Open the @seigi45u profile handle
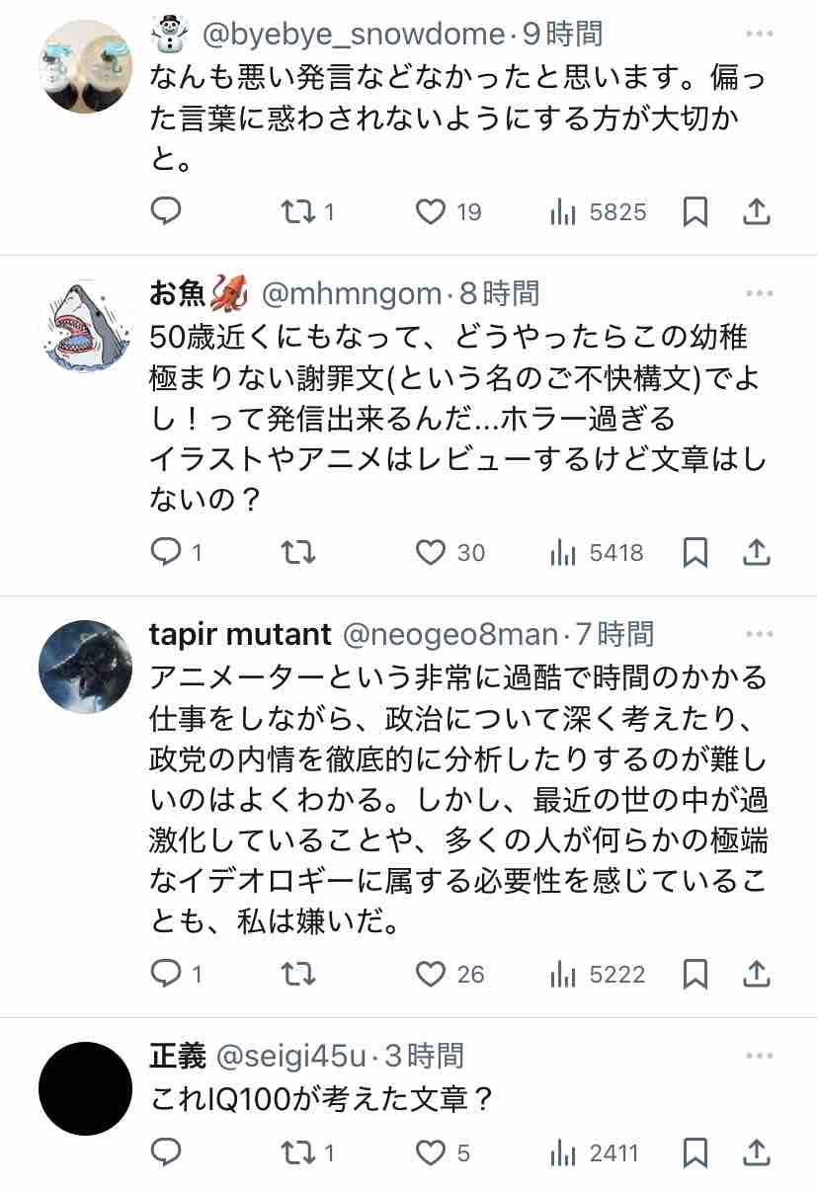Viewport: 817px width, 1189px height. click(293, 1056)
